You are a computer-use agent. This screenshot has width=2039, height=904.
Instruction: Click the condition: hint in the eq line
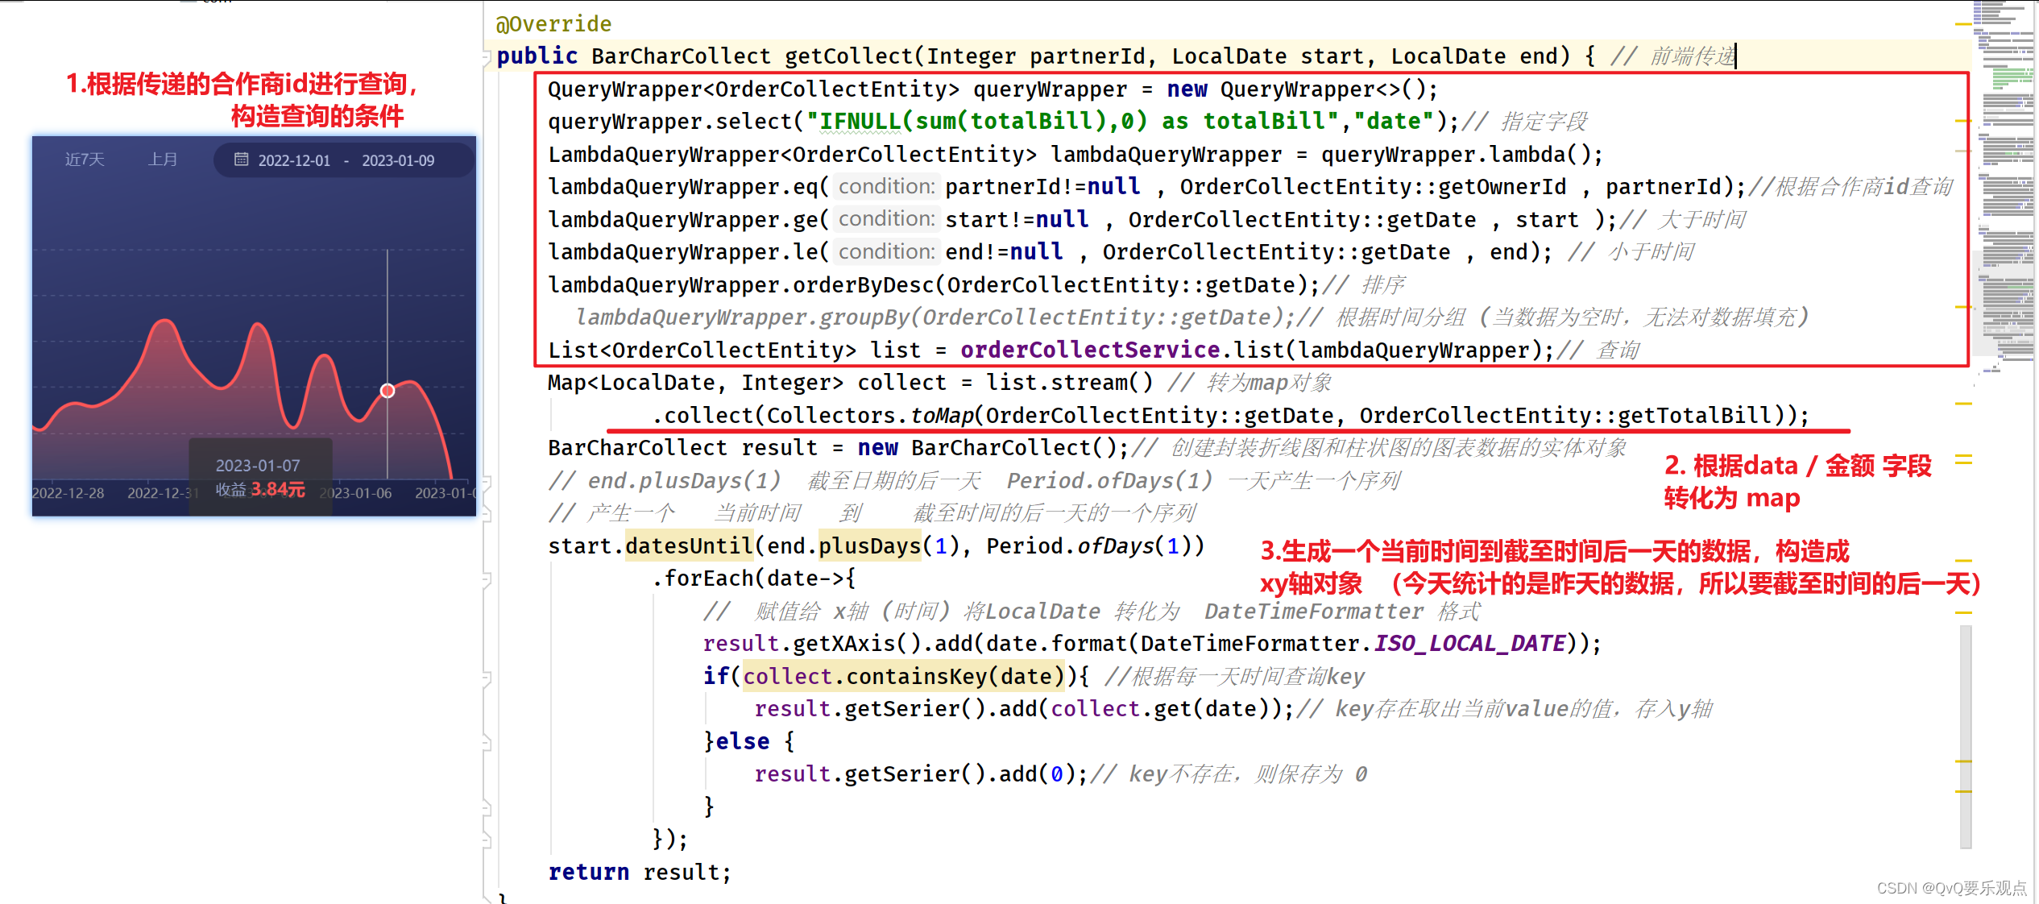click(886, 187)
